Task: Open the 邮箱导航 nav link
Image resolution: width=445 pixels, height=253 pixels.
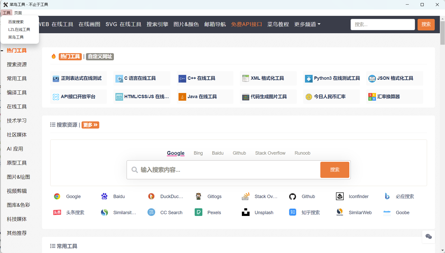Action: [x=215, y=24]
